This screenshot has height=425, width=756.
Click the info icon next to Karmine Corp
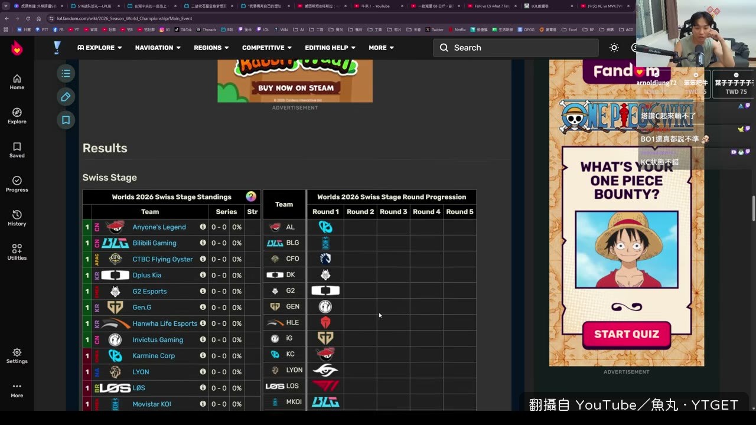203,355
